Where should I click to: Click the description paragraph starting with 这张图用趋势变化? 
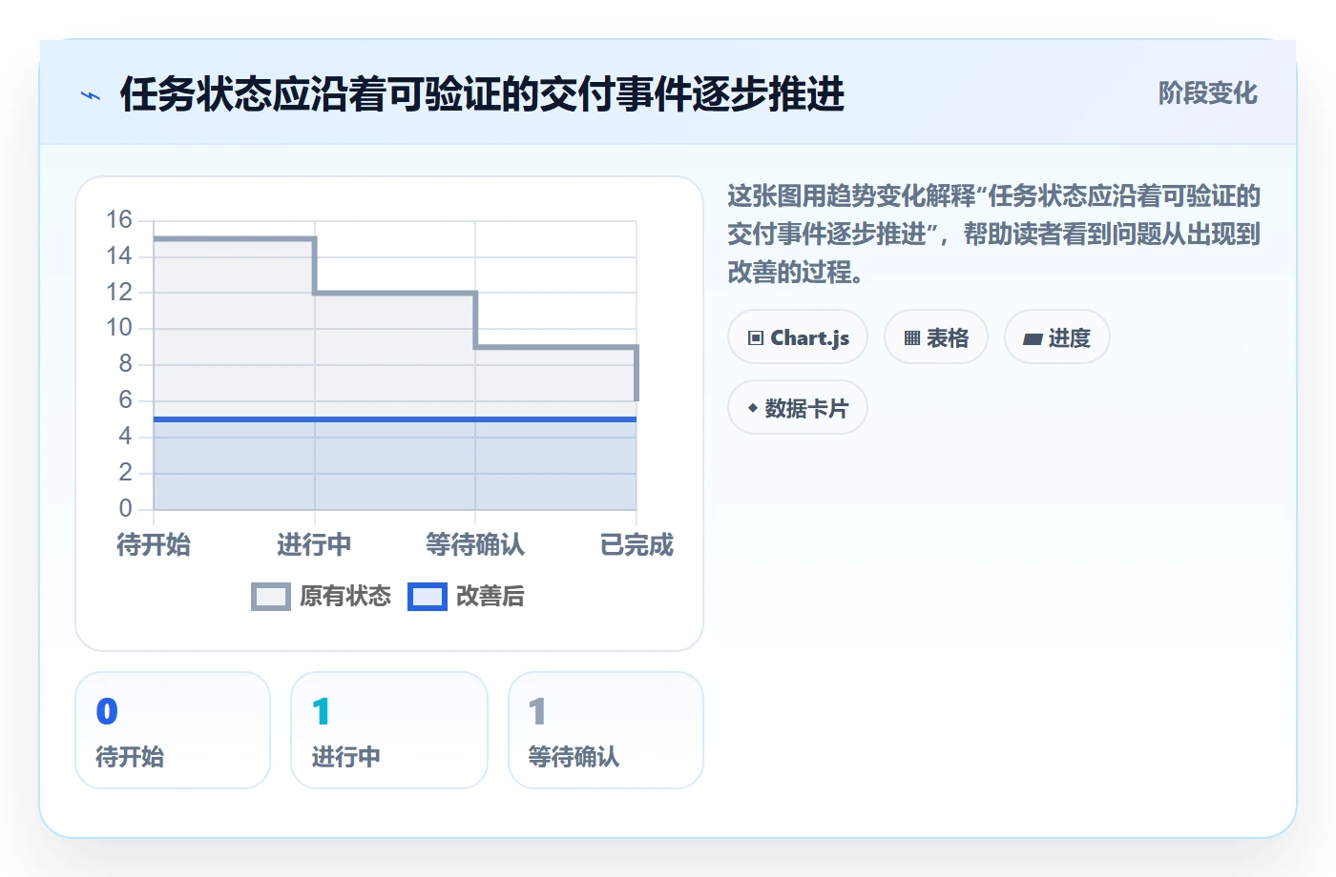coord(994,235)
